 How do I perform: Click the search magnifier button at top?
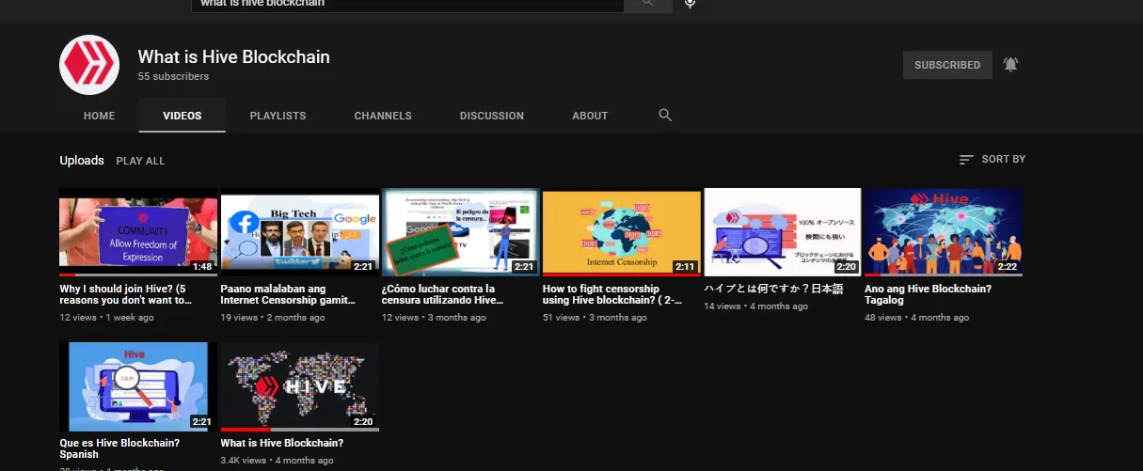[x=649, y=4]
